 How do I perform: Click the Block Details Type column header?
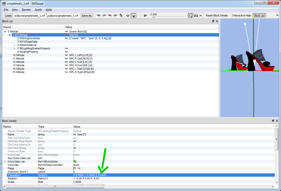point(55,127)
